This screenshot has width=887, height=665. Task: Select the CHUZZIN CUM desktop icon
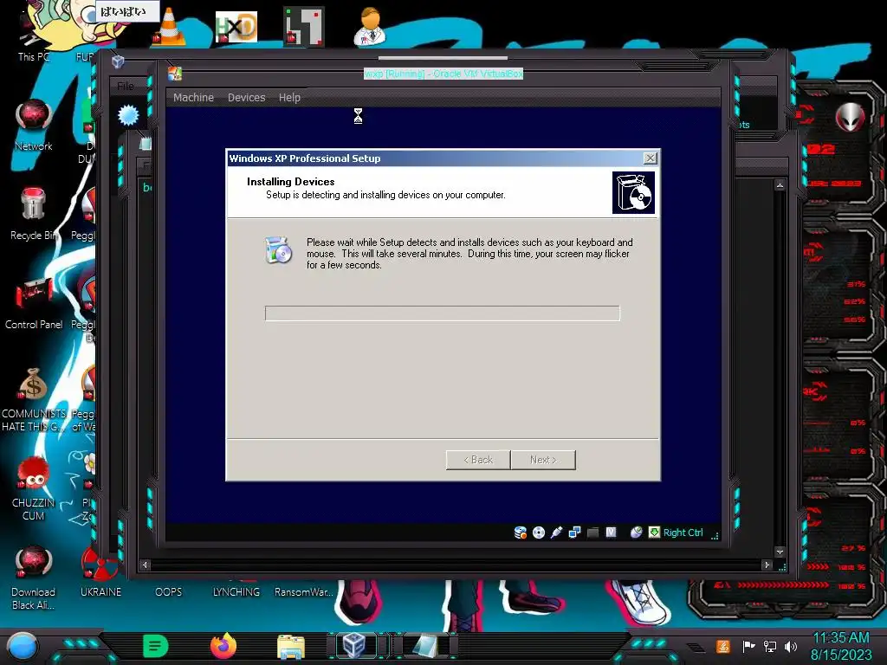(34, 488)
